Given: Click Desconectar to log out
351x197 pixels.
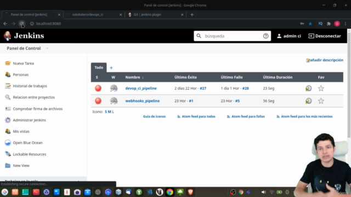Looking at the screenshot, I should tap(325, 36).
